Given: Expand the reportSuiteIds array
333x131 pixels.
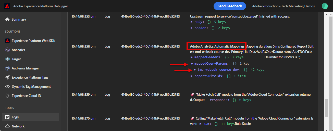Looking at the screenshot, I should point(192,76).
